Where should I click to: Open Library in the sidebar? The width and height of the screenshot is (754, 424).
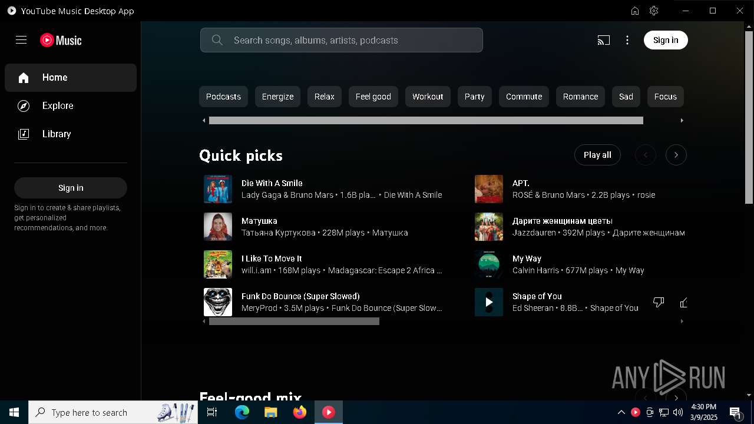pyautogui.click(x=71, y=134)
